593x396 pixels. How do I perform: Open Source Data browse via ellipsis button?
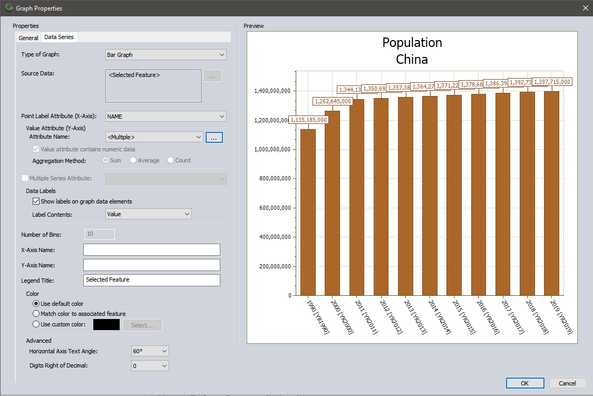[213, 75]
